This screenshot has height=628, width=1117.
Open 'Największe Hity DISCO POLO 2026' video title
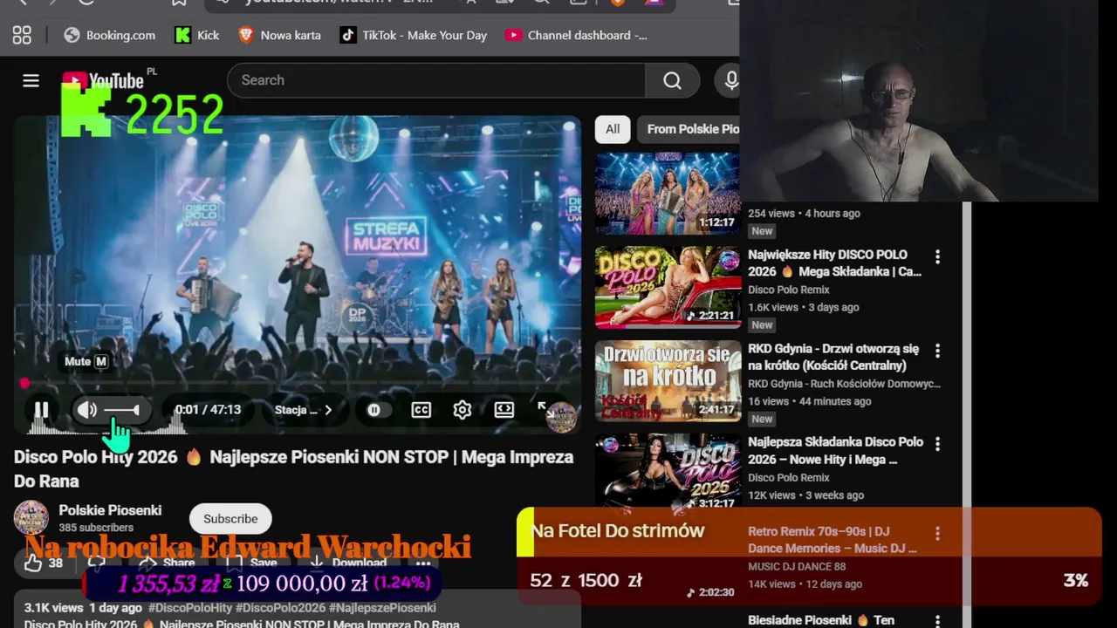click(834, 263)
